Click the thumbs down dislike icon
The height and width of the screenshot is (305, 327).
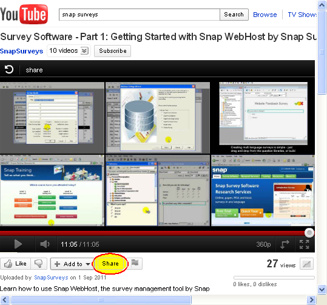[39, 264]
